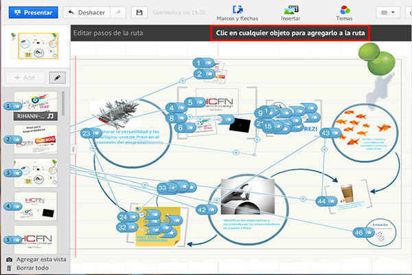
Task: Open the Insertar menu
Action: click(x=290, y=13)
